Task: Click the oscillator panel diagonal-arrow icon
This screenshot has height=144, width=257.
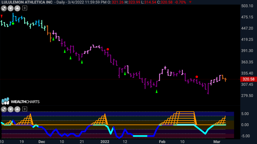Action: (x=4, y=109)
